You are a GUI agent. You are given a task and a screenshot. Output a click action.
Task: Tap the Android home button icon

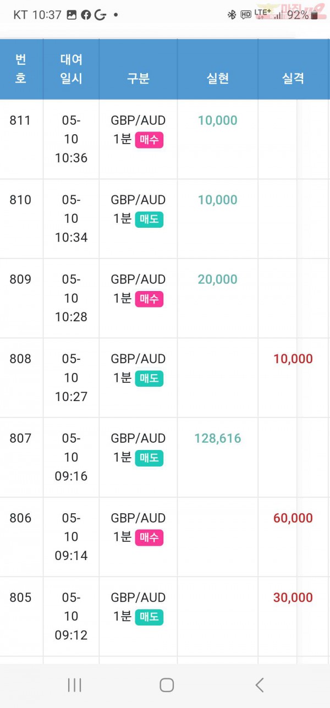tap(167, 685)
